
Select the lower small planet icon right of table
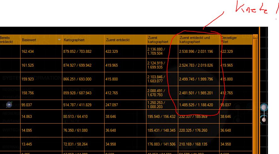264,119
